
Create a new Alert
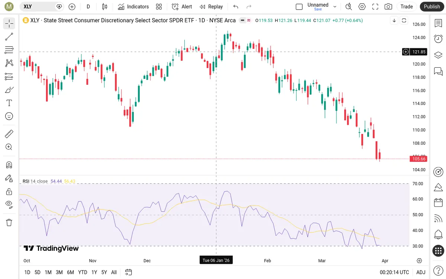point(182,7)
